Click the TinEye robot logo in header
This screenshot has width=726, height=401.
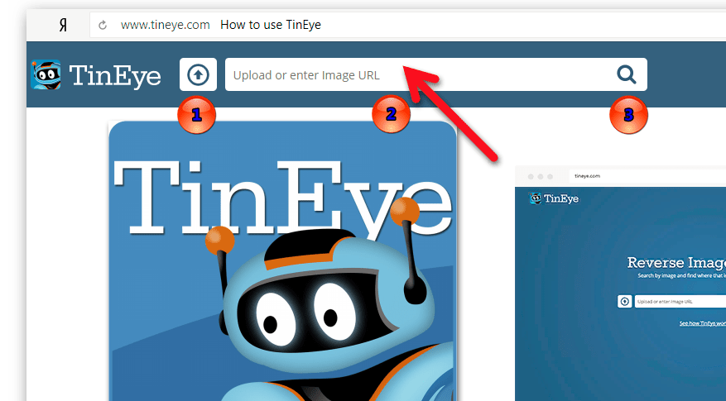(46, 75)
